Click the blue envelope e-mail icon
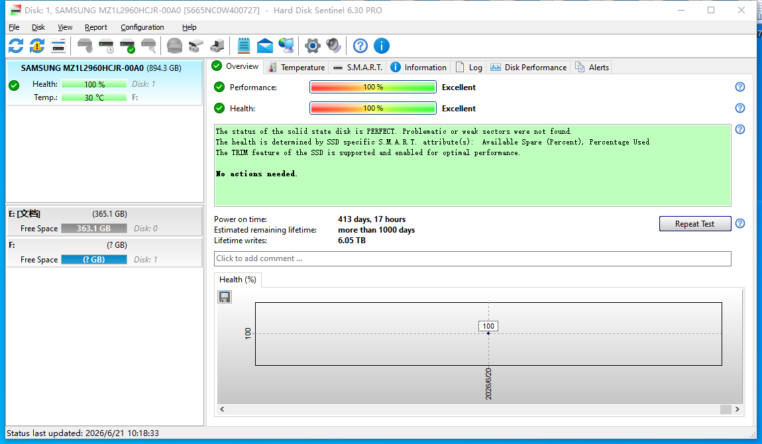The height and width of the screenshot is (444, 762). 265,46
